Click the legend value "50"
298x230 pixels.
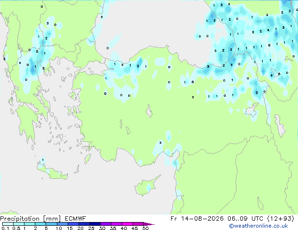[145, 228]
